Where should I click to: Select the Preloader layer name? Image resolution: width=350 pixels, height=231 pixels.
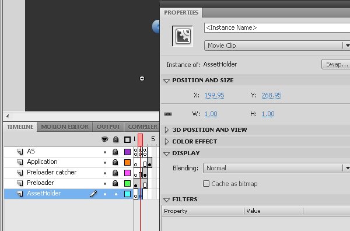(x=40, y=183)
